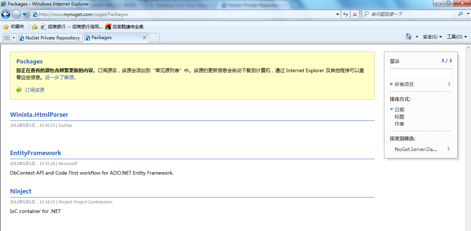This screenshot has height=231, width=471.
Task: Click the browser Forward arrow button
Action: [16, 14]
